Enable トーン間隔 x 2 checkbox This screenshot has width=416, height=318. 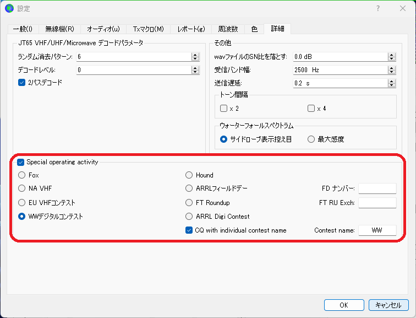(223, 109)
